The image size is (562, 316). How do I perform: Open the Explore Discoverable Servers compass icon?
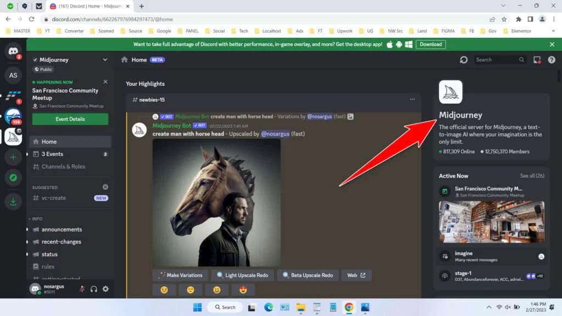click(x=13, y=177)
